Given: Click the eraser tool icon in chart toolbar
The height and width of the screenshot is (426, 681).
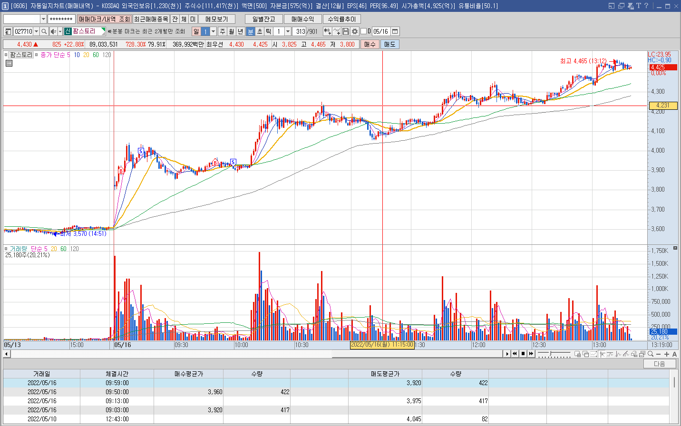Looking at the screenshot, I should pos(634,354).
